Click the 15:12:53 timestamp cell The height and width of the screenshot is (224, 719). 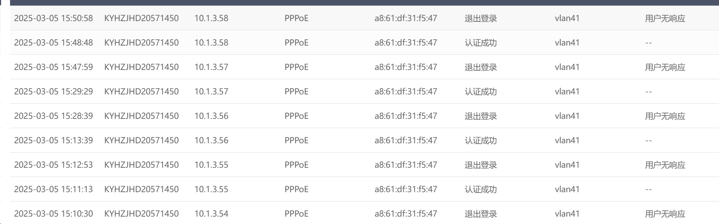point(53,165)
